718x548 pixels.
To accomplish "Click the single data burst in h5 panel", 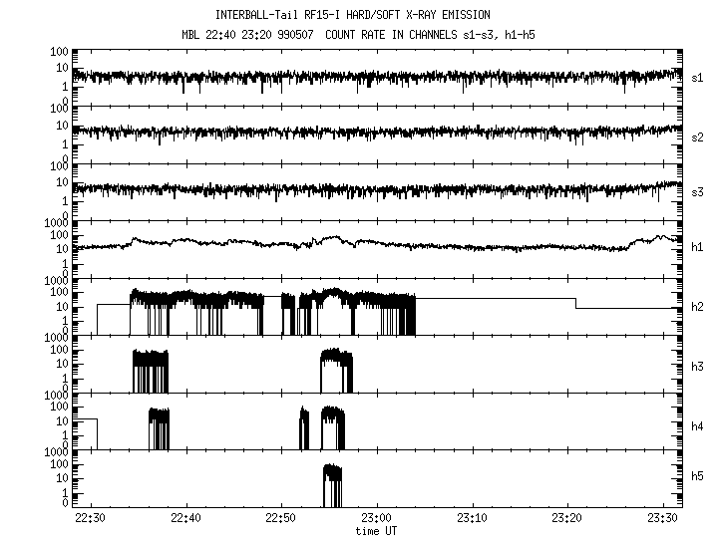I will coord(332,483).
